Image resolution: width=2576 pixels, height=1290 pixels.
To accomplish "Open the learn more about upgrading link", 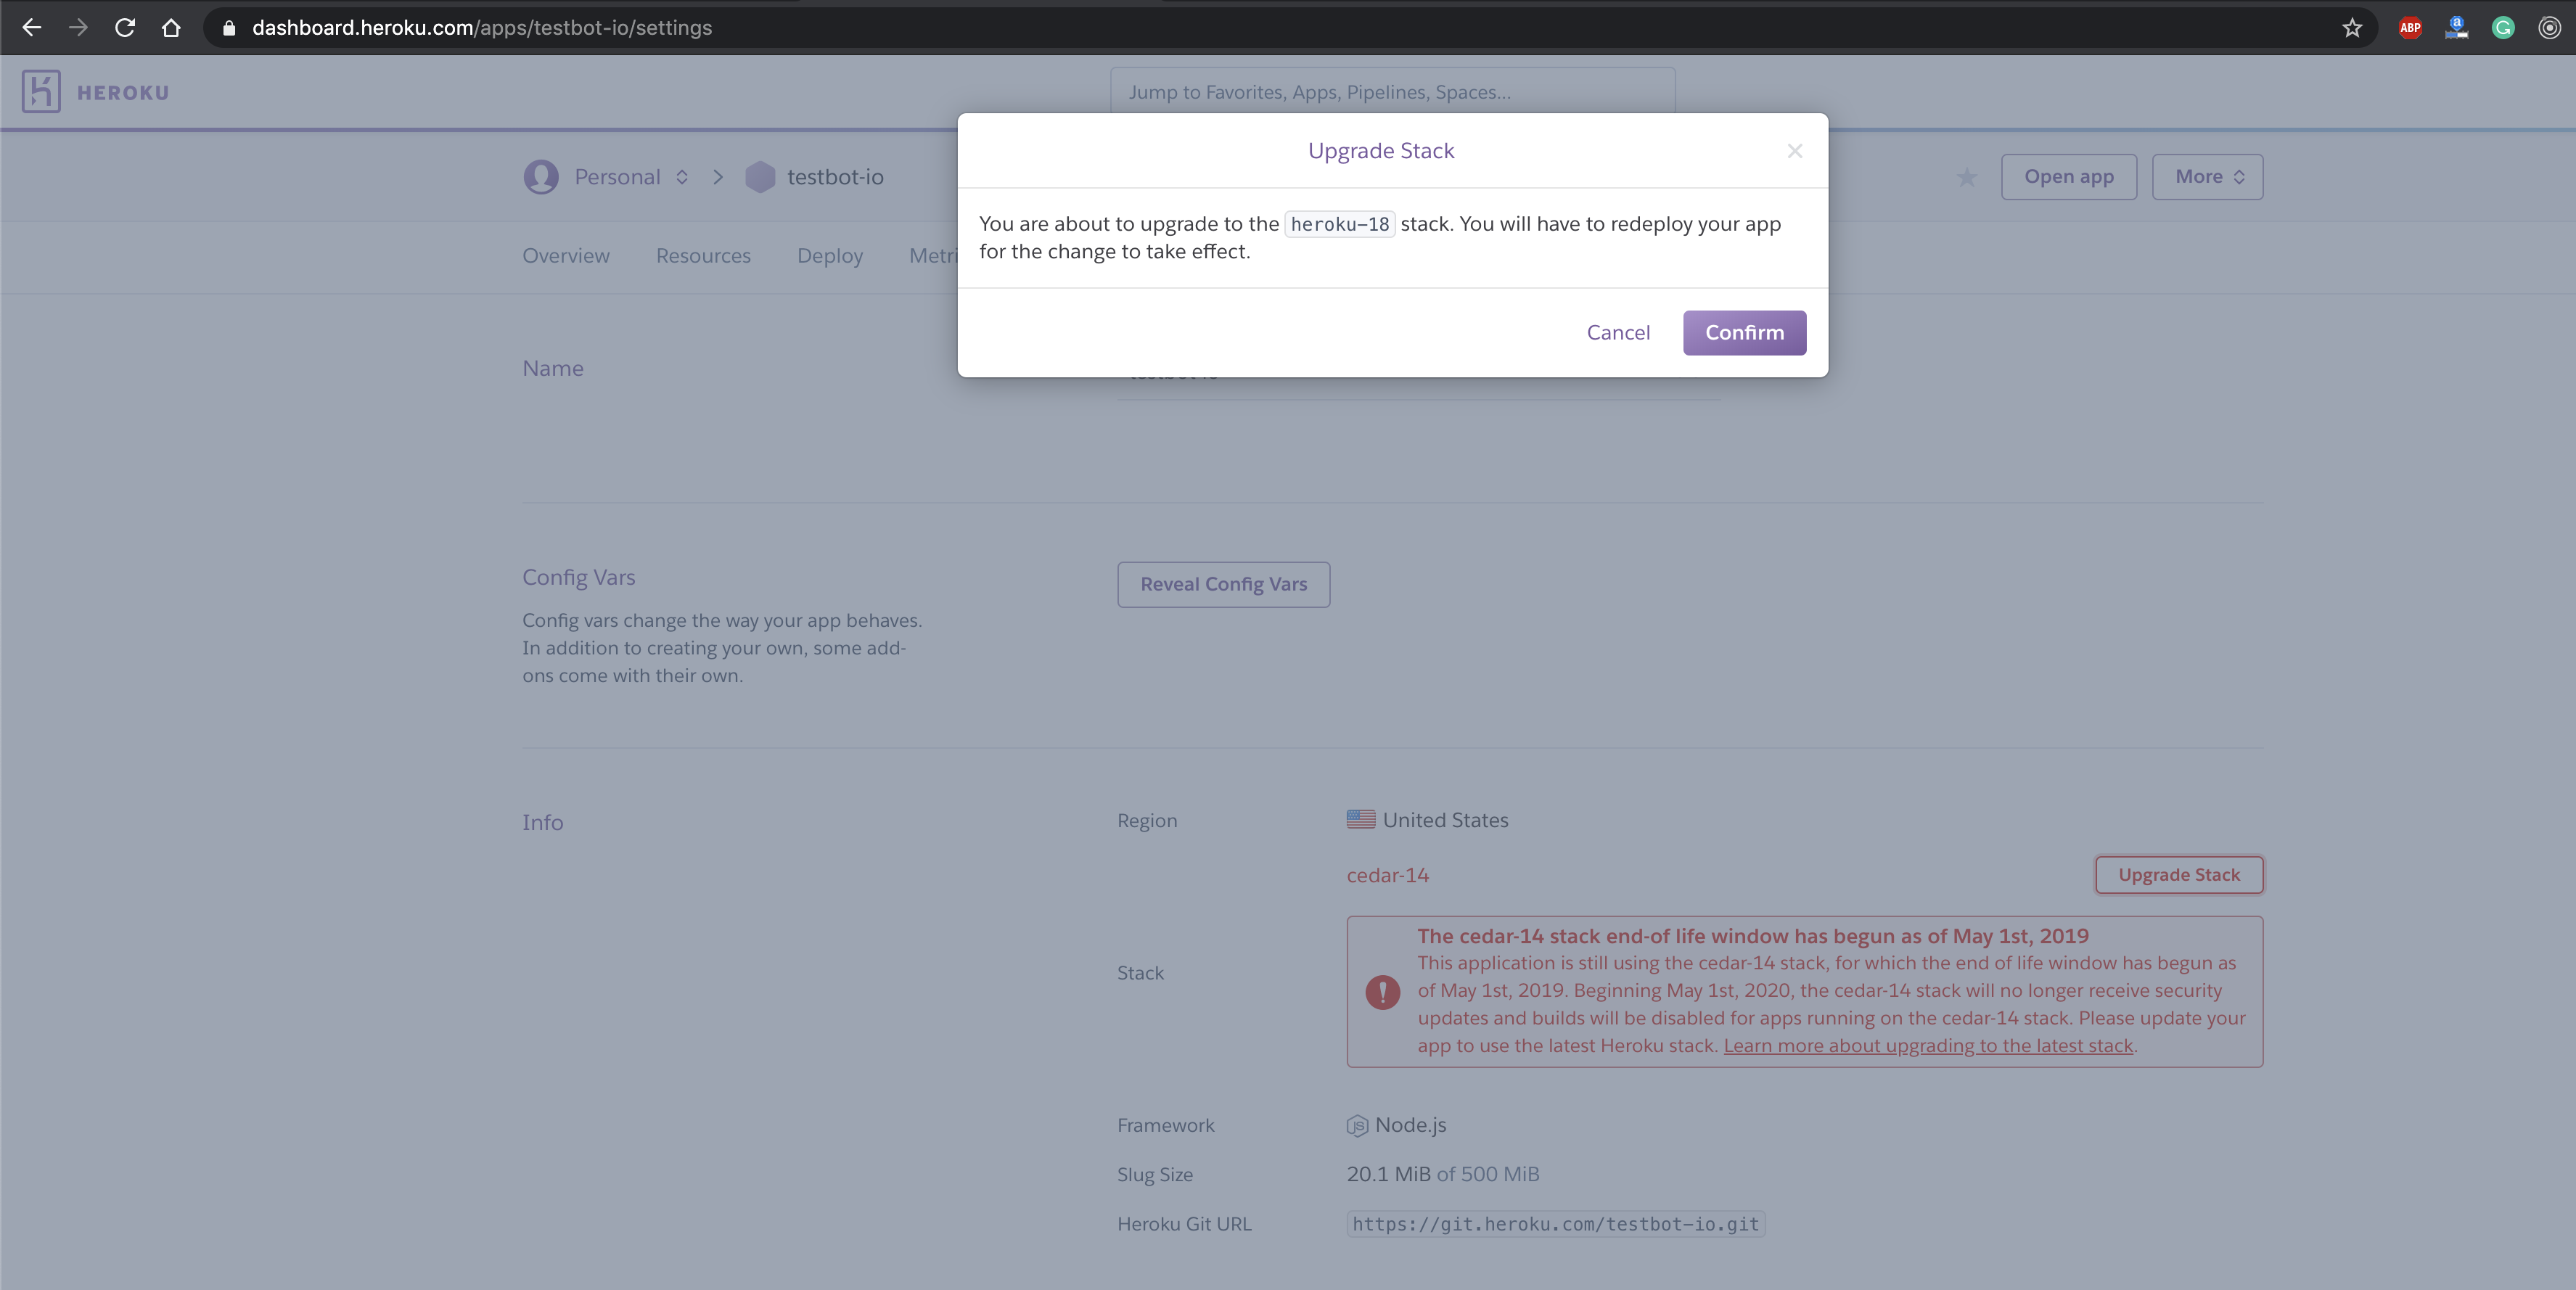I will (x=1928, y=1046).
